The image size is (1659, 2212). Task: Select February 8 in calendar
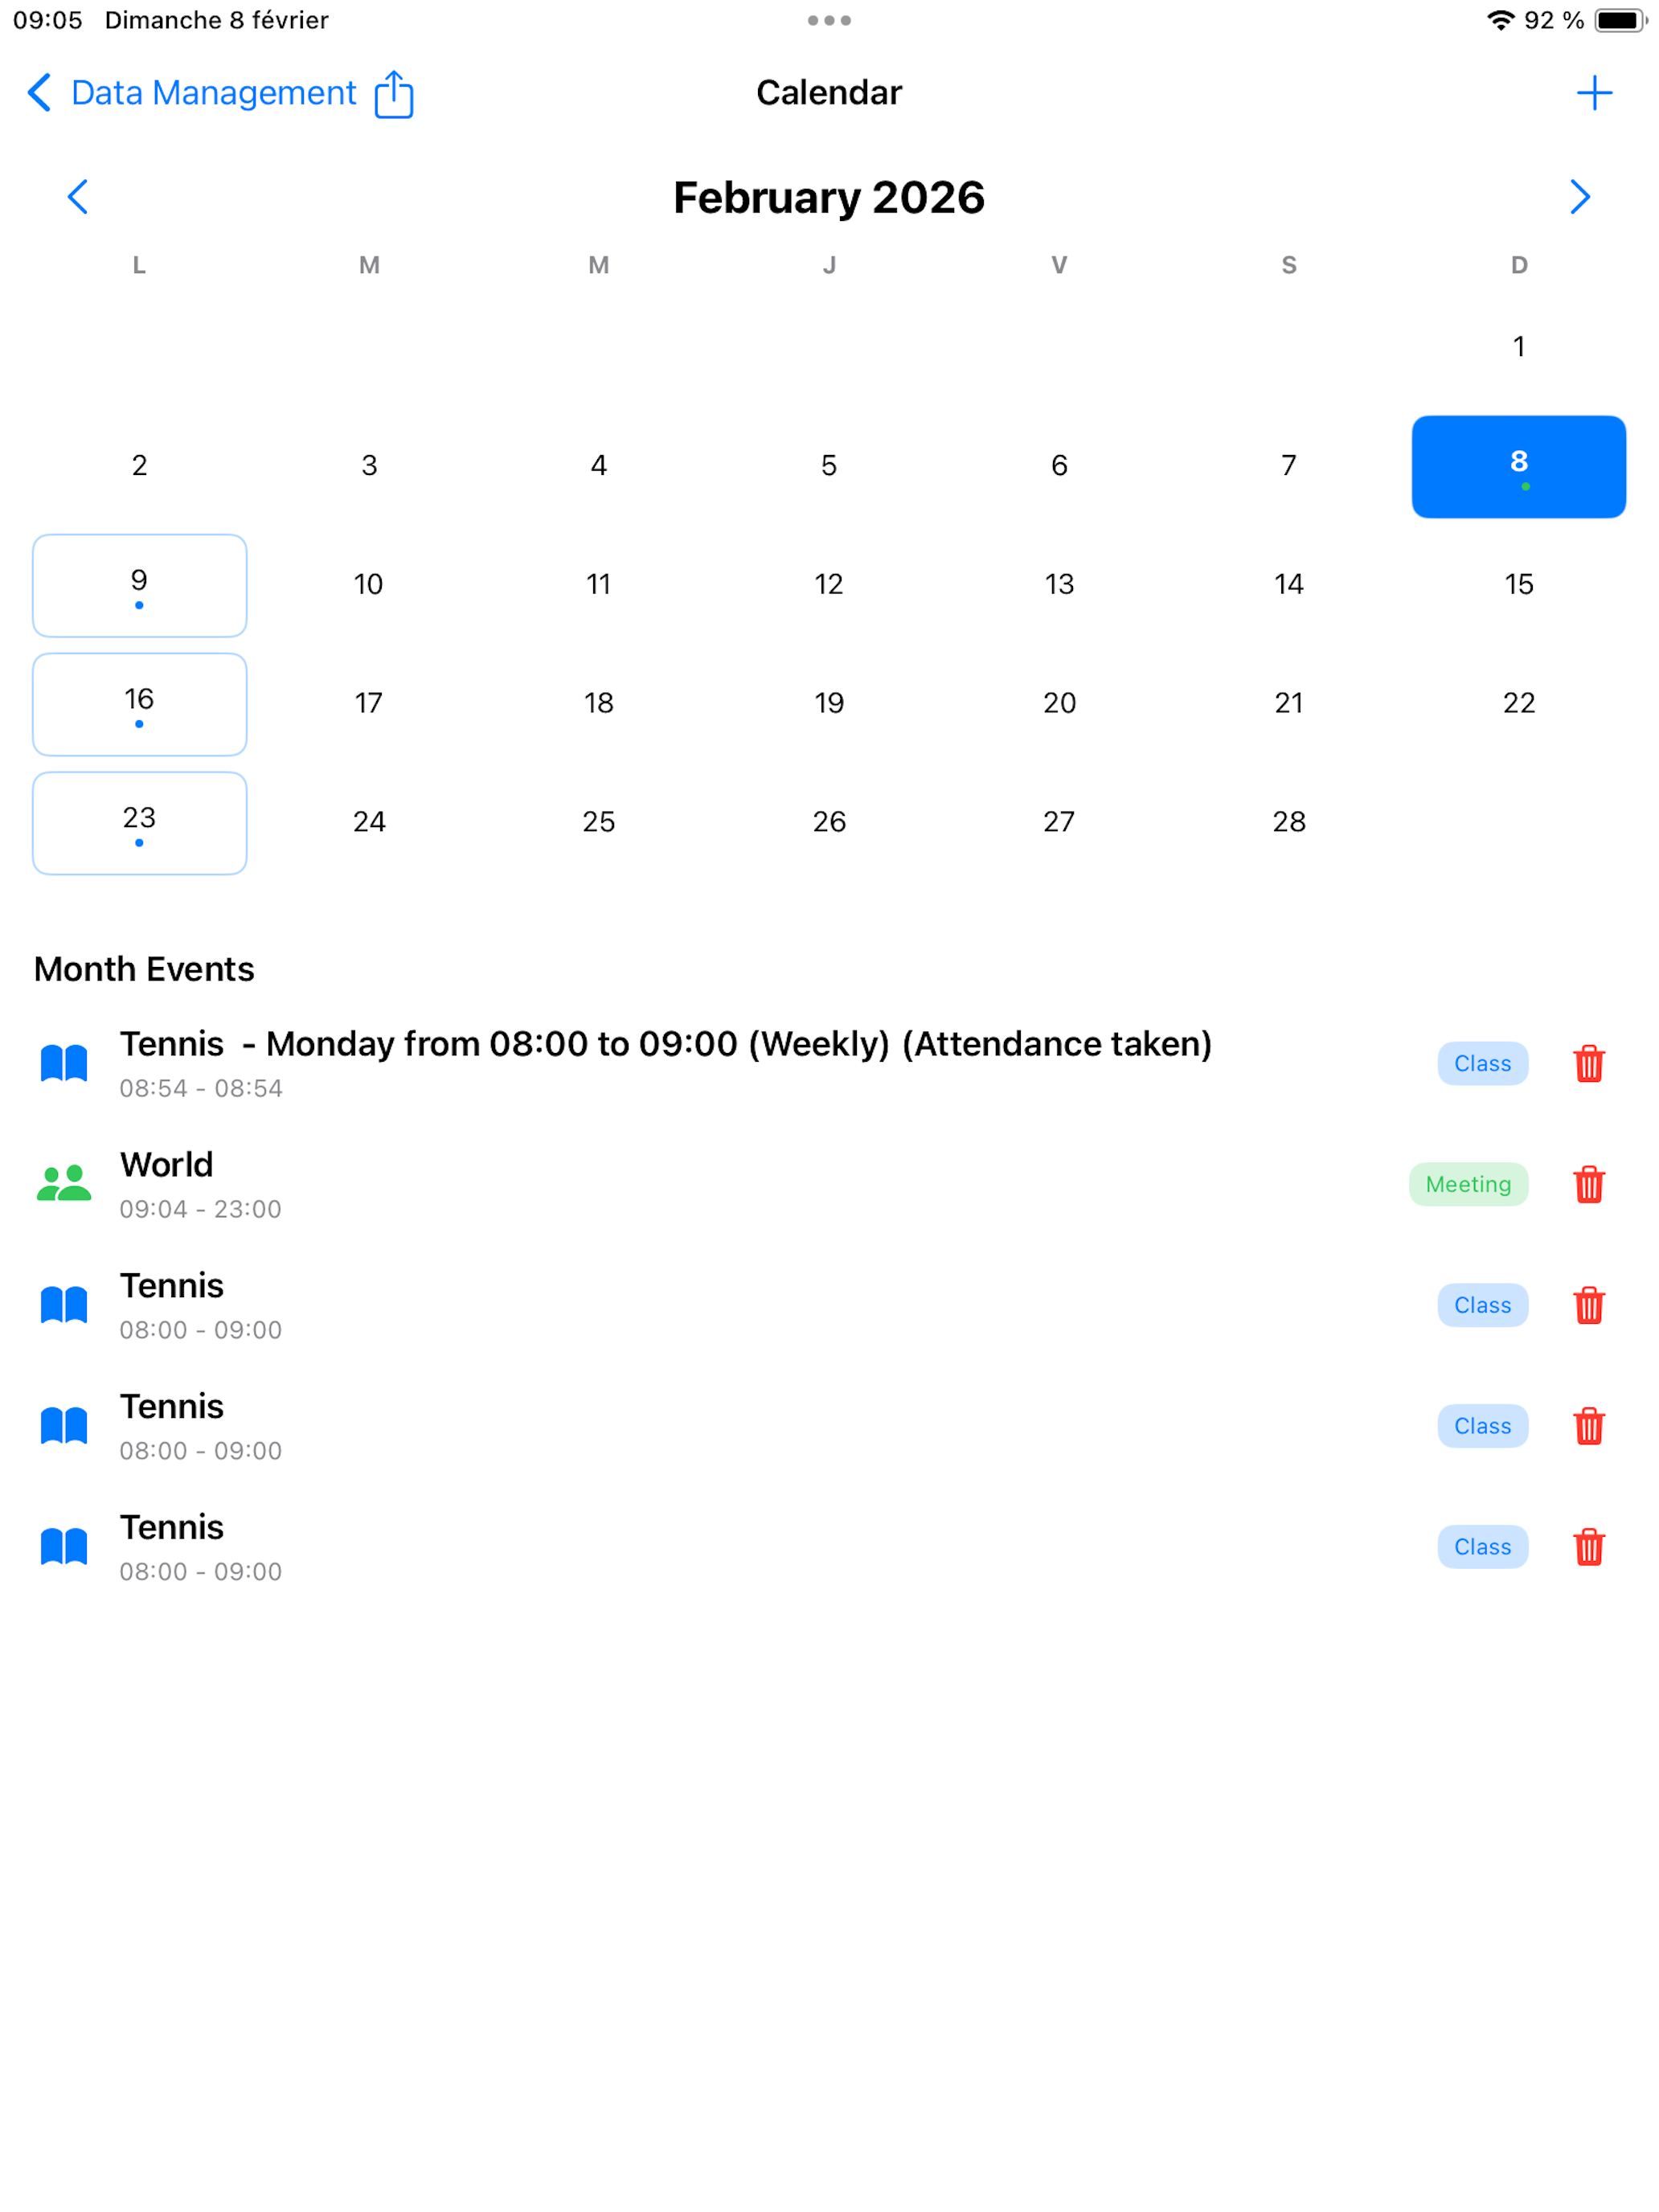pos(1518,467)
